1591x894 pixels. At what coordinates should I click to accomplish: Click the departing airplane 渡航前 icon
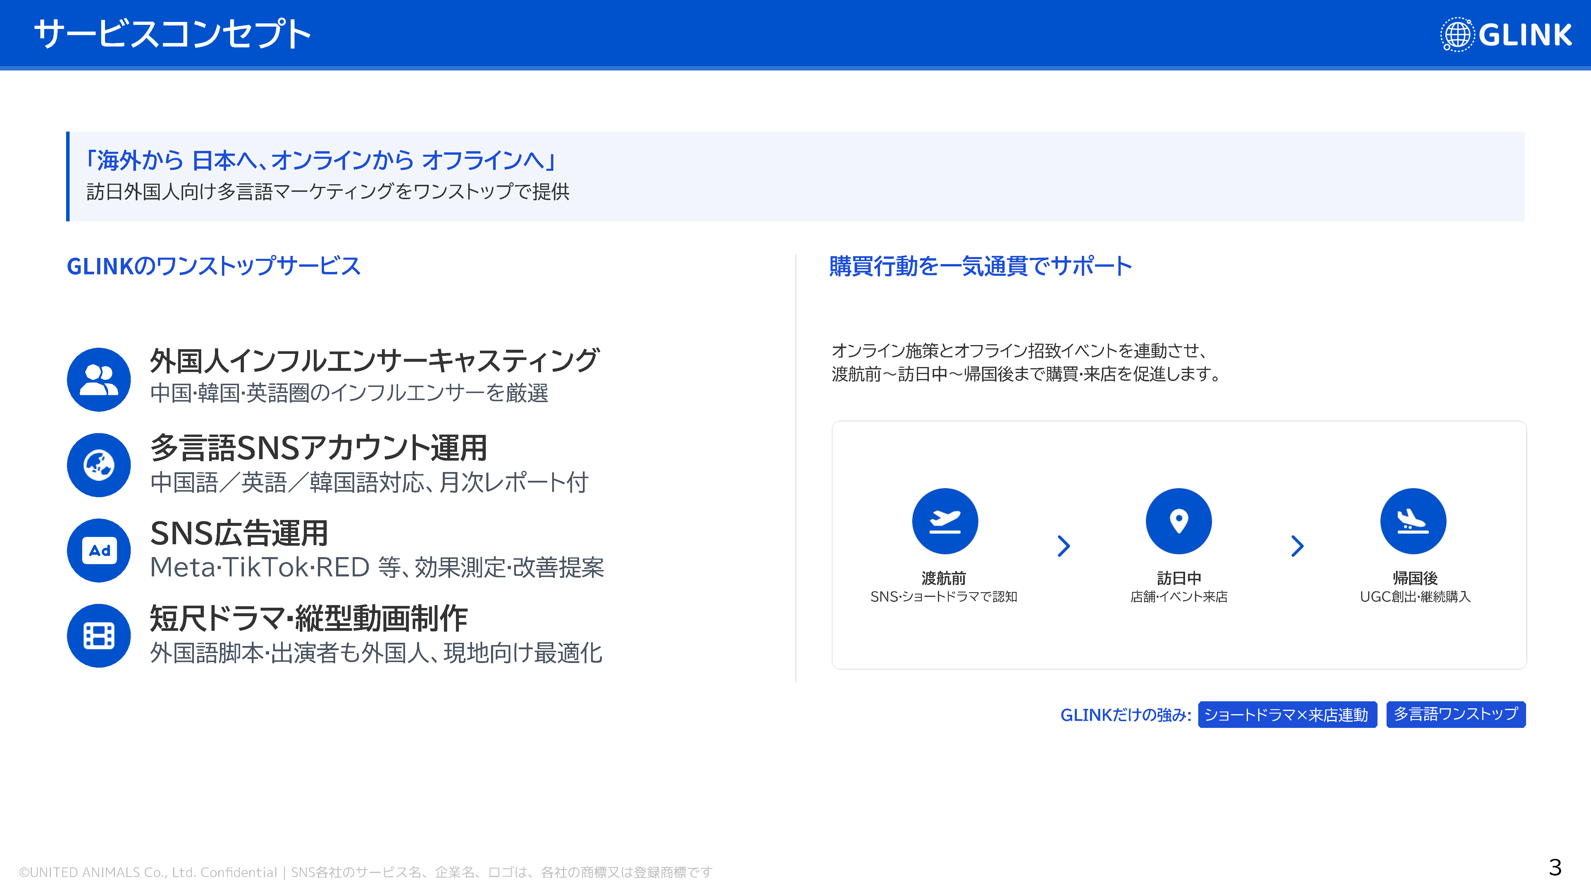tap(944, 521)
